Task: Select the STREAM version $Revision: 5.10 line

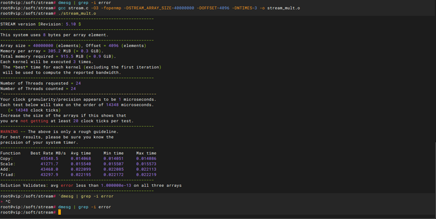Action: coord(41,24)
